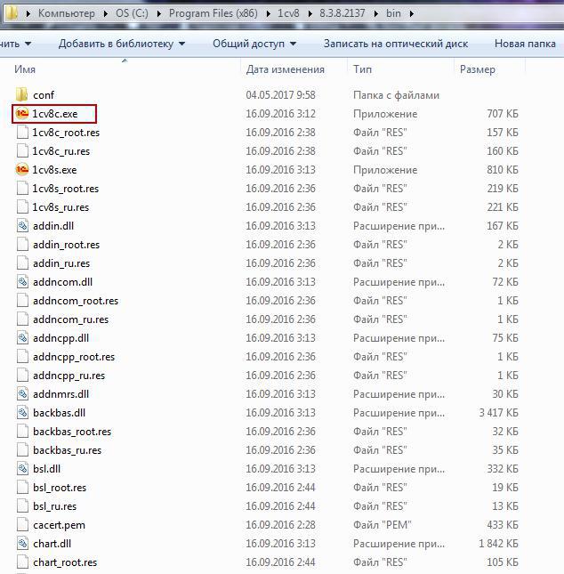Click the addin.dll file icon

[x=23, y=226]
